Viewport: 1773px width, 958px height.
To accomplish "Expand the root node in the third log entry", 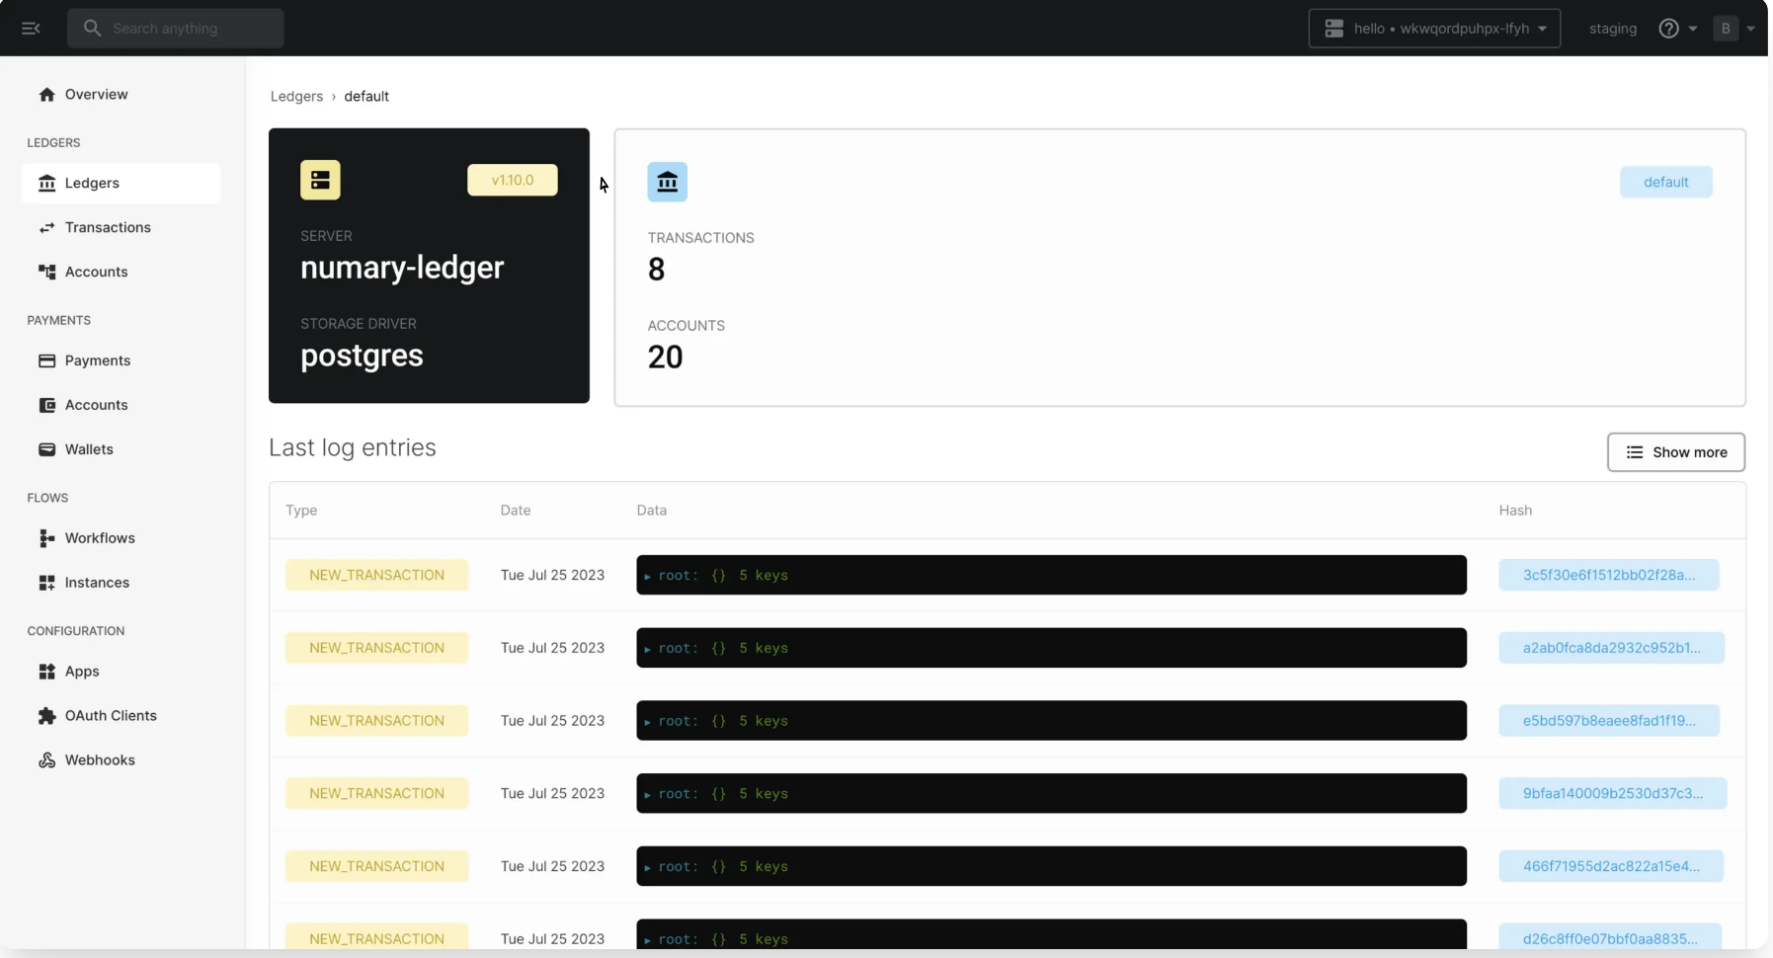I will (x=648, y=722).
